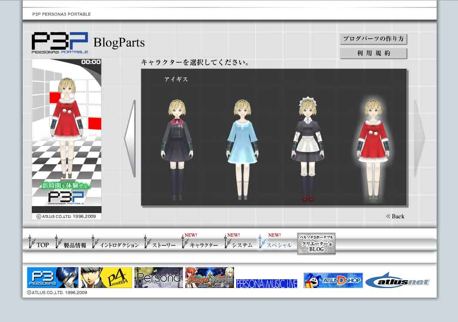Open the P3 Persona3 banner
Image resolution: width=458 pixels, height=322 pixels.
pos(53,277)
